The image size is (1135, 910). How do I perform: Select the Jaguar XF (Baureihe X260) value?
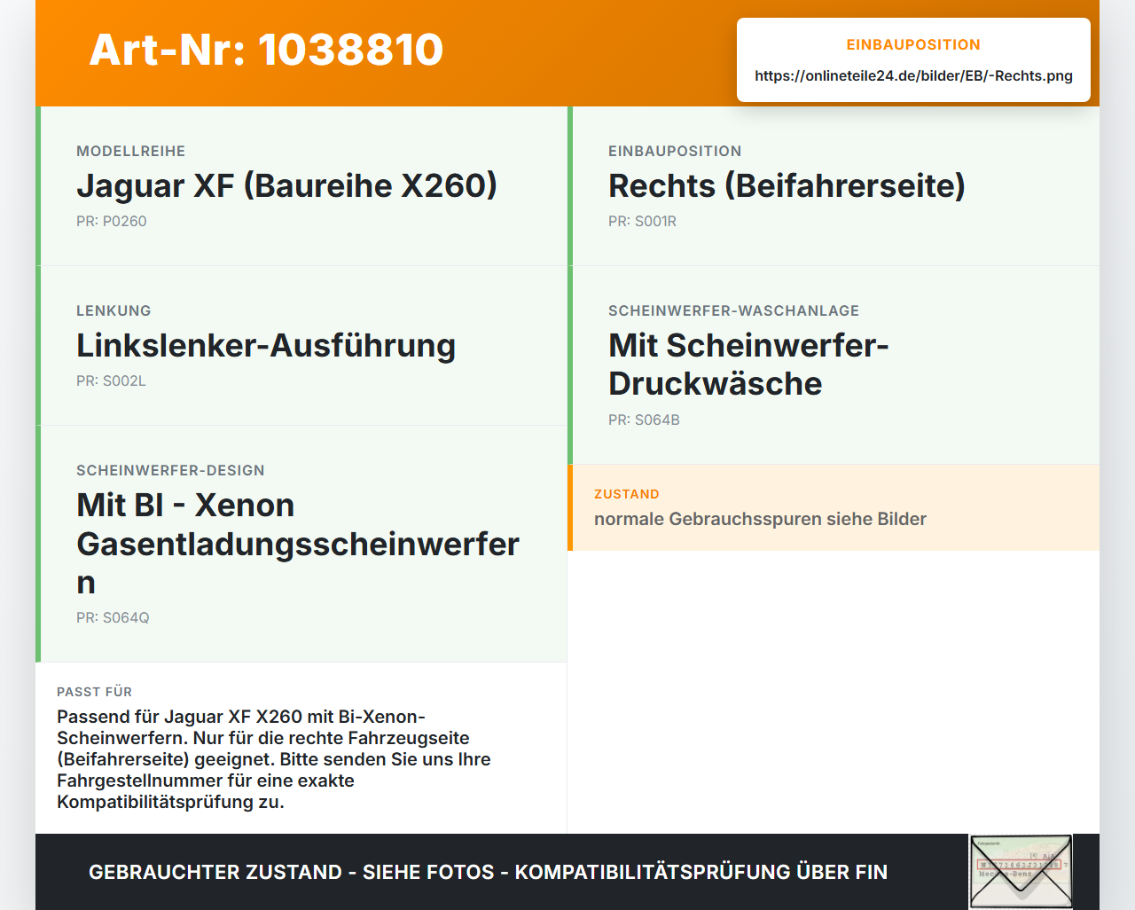pos(286,185)
